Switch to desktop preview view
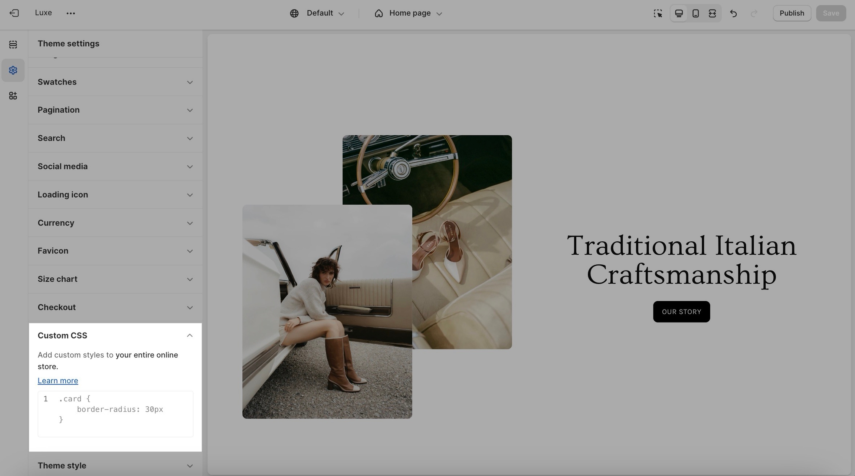This screenshot has height=476, width=855. [679, 13]
